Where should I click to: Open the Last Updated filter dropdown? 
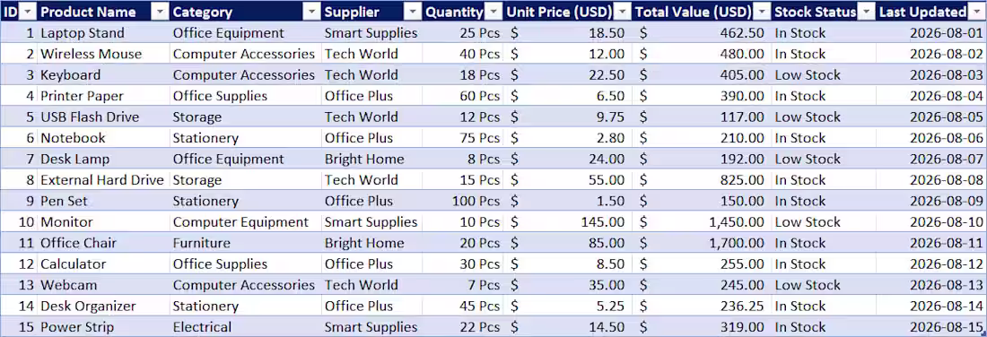(976, 12)
